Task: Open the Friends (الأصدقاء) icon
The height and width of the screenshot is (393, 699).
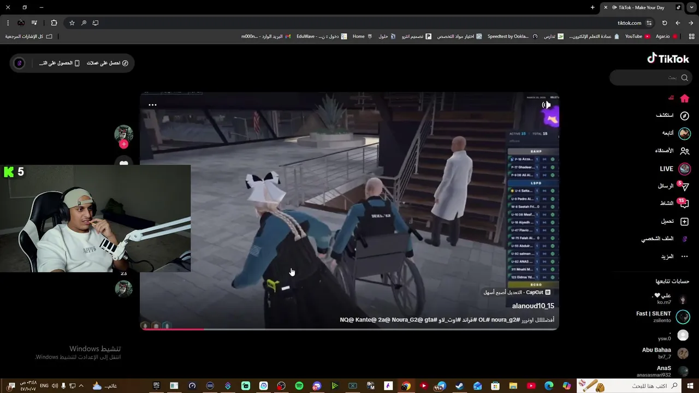Action: click(x=684, y=151)
